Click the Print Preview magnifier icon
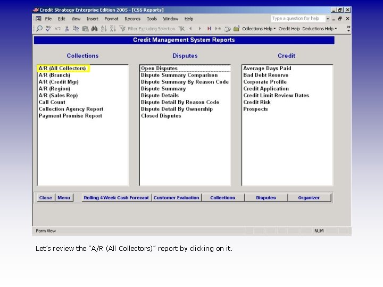The height and width of the screenshot is (287, 383). (39, 29)
